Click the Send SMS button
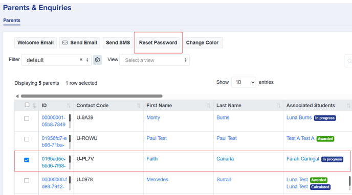The width and height of the screenshot is (352, 195). (118, 42)
